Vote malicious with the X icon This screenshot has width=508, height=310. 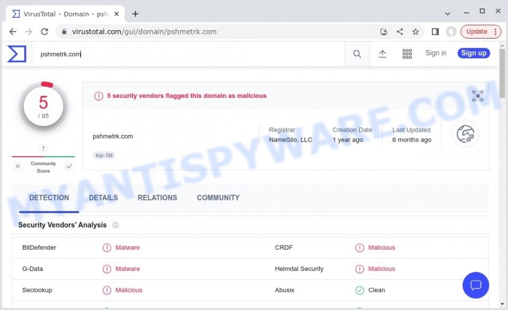[x=18, y=166]
